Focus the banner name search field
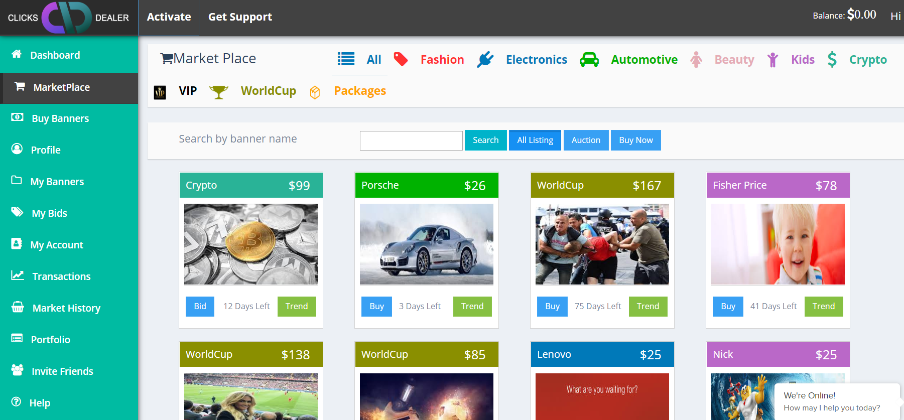 click(x=411, y=141)
